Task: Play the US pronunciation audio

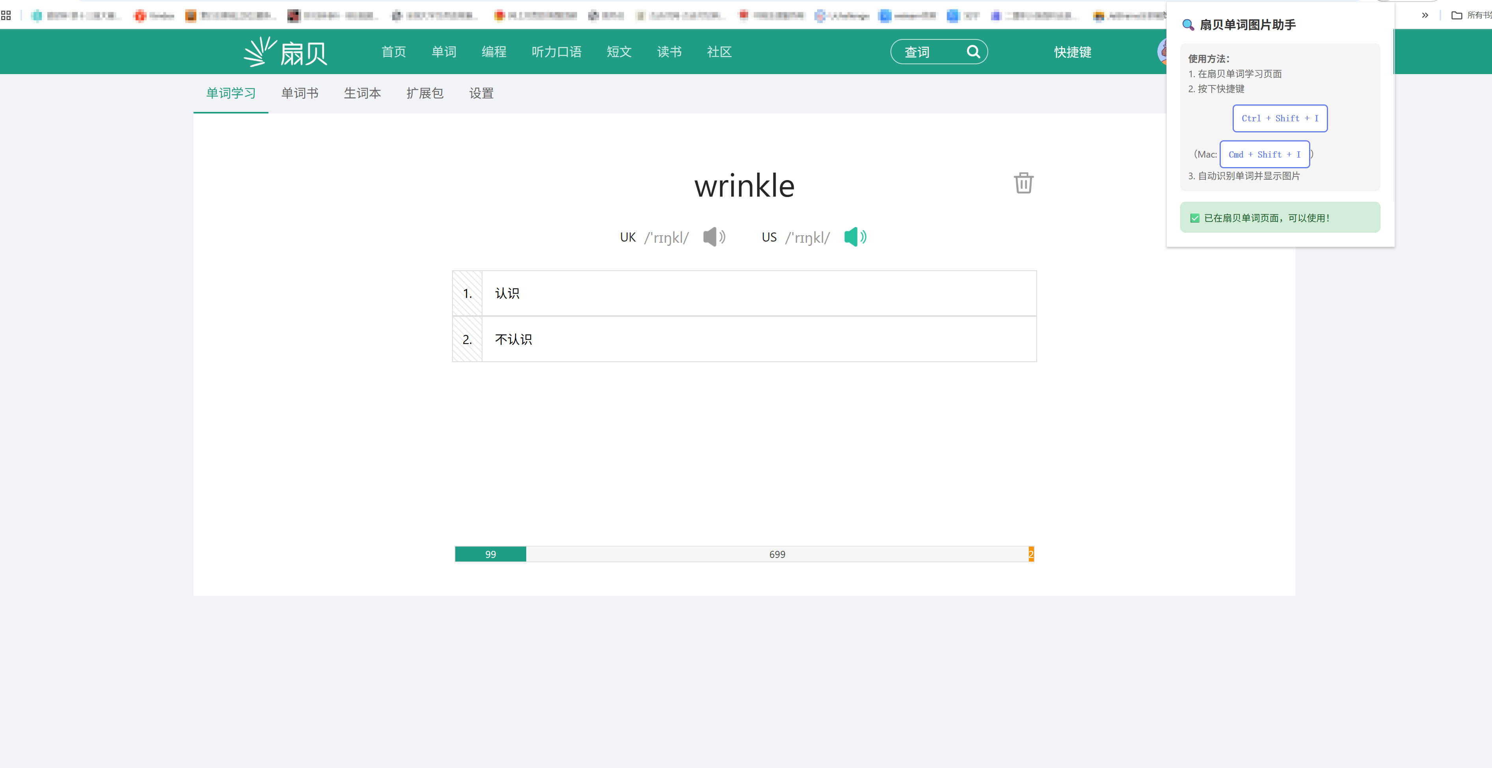Action: pos(855,237)
